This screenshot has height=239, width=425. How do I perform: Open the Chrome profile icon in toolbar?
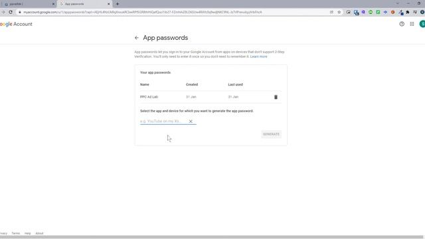[422, 12]
